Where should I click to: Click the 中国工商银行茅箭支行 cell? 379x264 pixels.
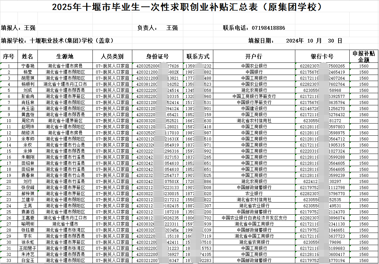254,97
